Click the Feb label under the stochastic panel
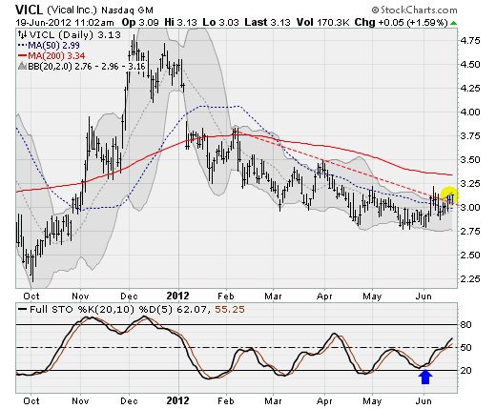 coord(226,401)
